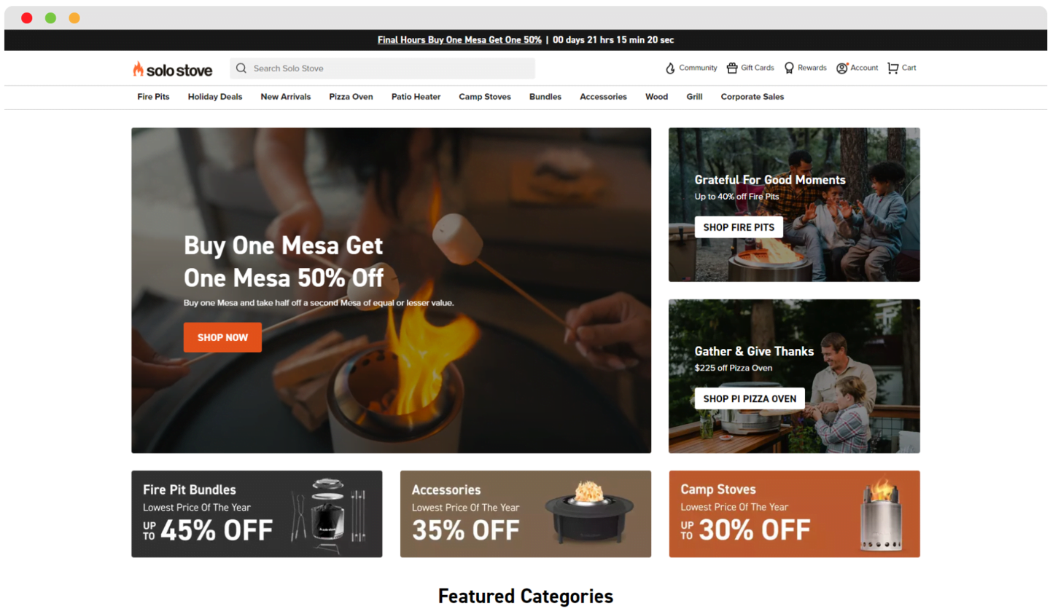Click the SHOP PI PIZZA OVEN button
The height and width of the screenshot is (614, 1050).
point(750,398)
